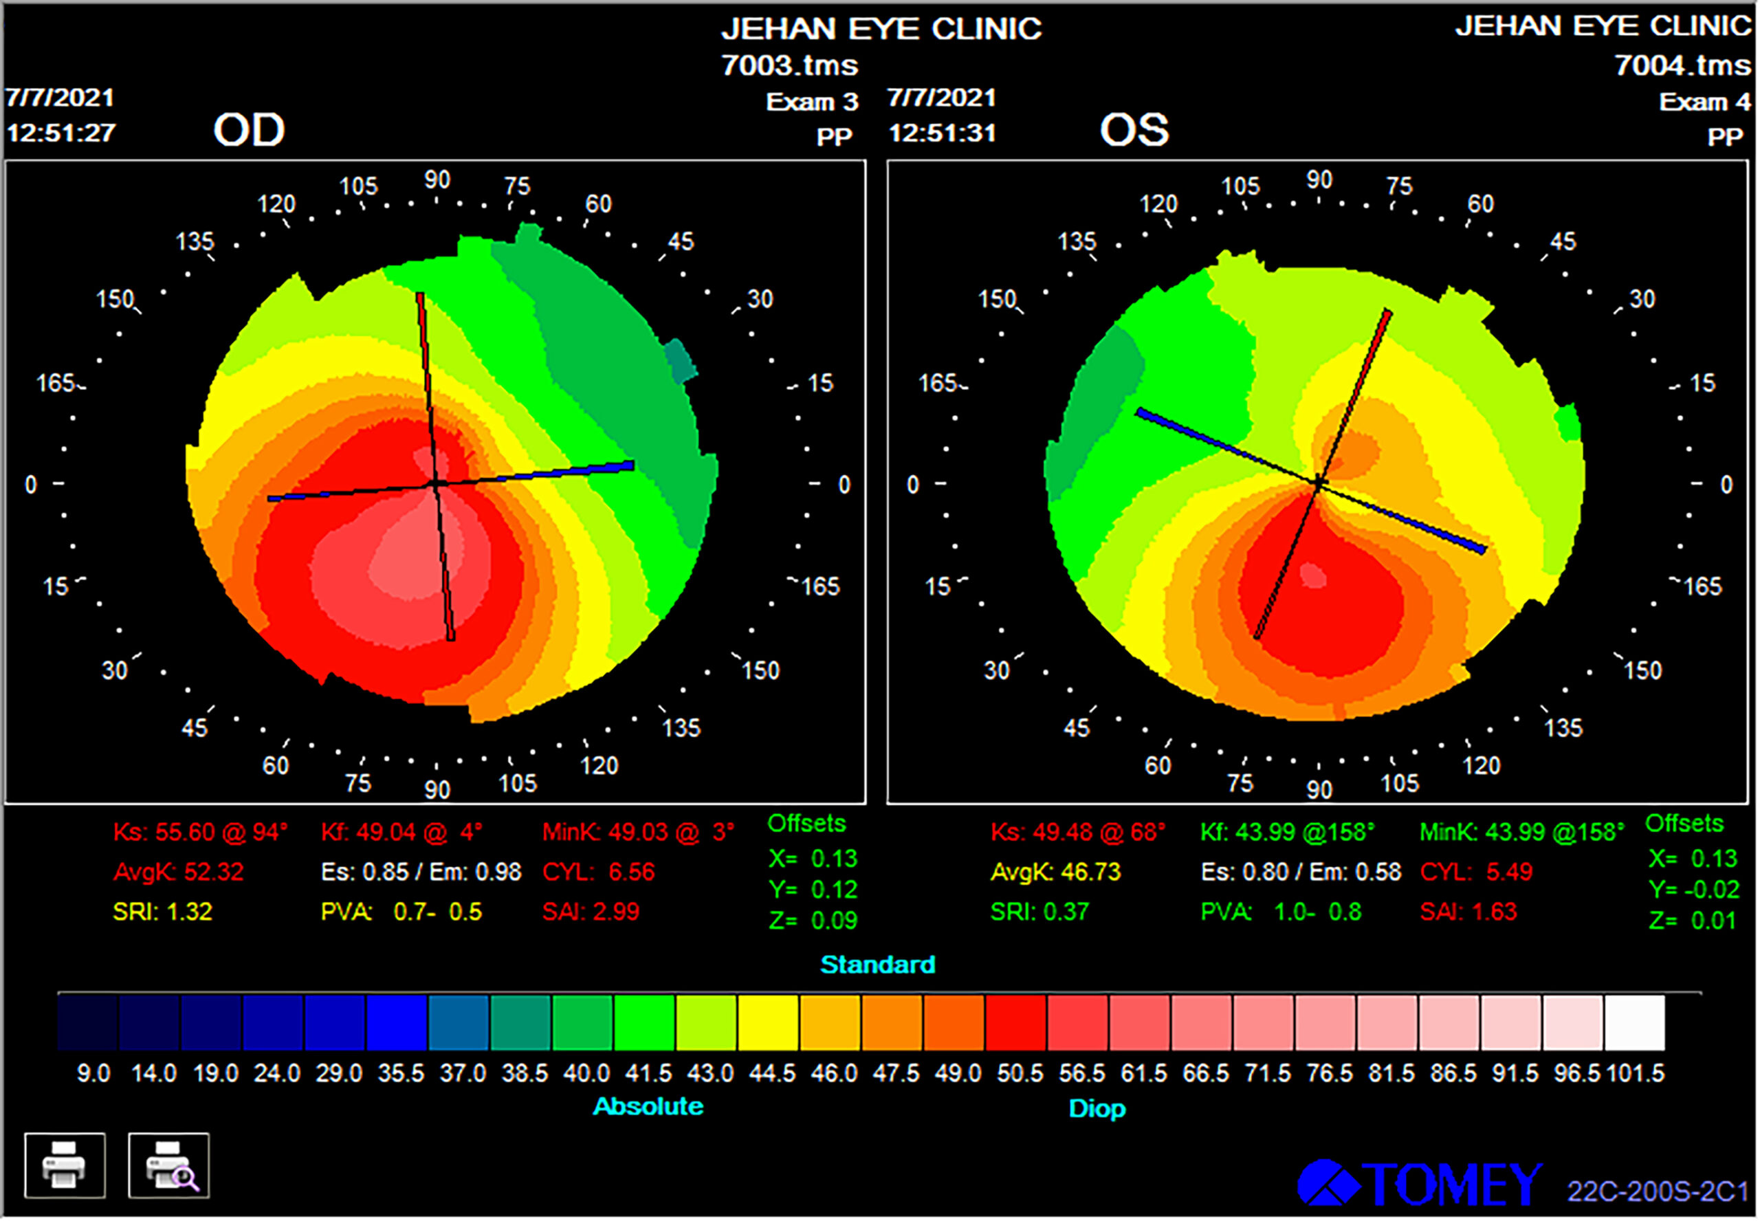This screenshot has width=1760, height=1221.
Task: Click 'PVA: 0.7- 0.5' value
Action: (401, 913)
